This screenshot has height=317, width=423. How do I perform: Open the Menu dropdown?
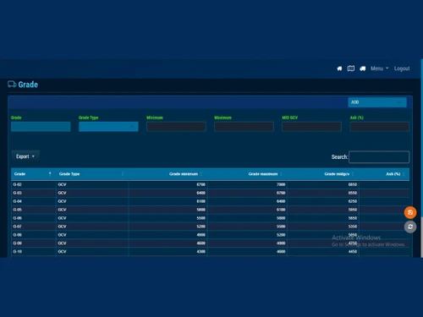[x=379, y=68]
